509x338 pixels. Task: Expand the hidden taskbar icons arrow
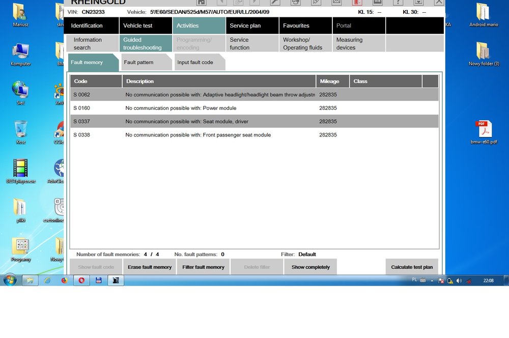tap(432, 280)
